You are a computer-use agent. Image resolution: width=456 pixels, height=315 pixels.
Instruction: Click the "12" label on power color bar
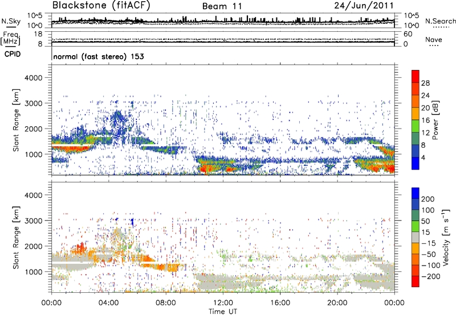click(425, 133)
